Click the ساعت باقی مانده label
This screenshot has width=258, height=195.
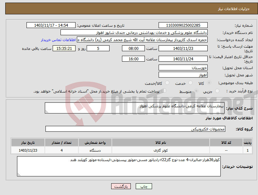pyautogui.click(x=37, y=49)
